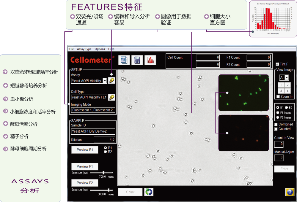This screenshot has width=297, height=202.
Task: Edit the Assay using the pencil icon
Action: [x=111, y=80]
